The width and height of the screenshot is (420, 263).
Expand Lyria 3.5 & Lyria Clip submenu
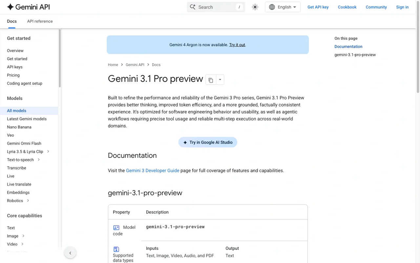48,152
